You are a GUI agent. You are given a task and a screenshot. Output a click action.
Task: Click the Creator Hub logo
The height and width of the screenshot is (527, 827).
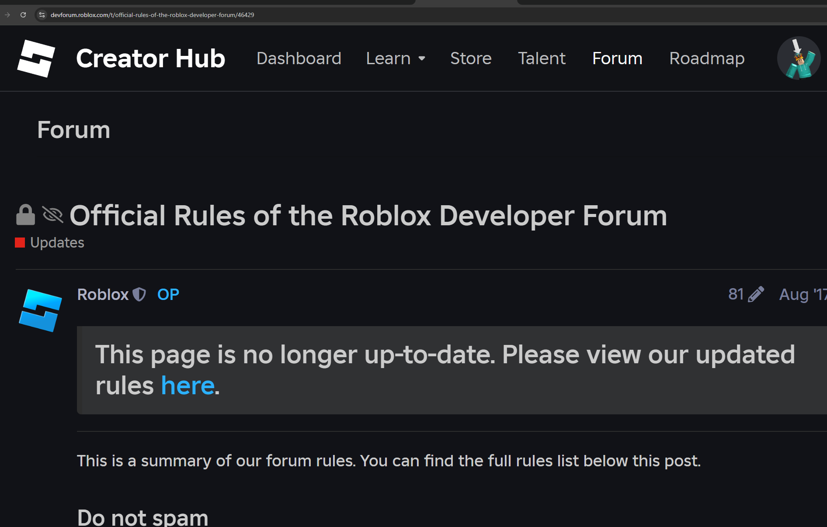coord(36,59)
